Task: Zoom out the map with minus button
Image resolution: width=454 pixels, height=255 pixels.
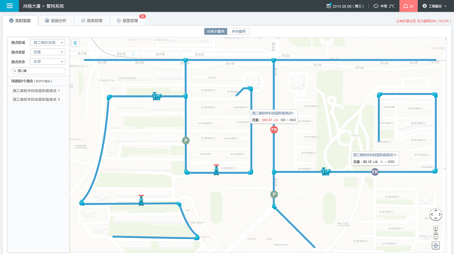Action: point(436,237)
